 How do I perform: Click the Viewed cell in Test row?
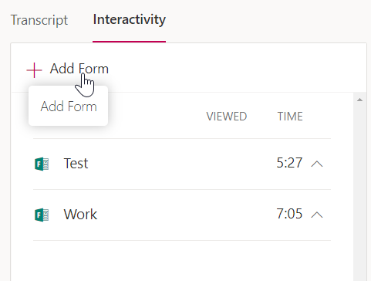(227, 164)
